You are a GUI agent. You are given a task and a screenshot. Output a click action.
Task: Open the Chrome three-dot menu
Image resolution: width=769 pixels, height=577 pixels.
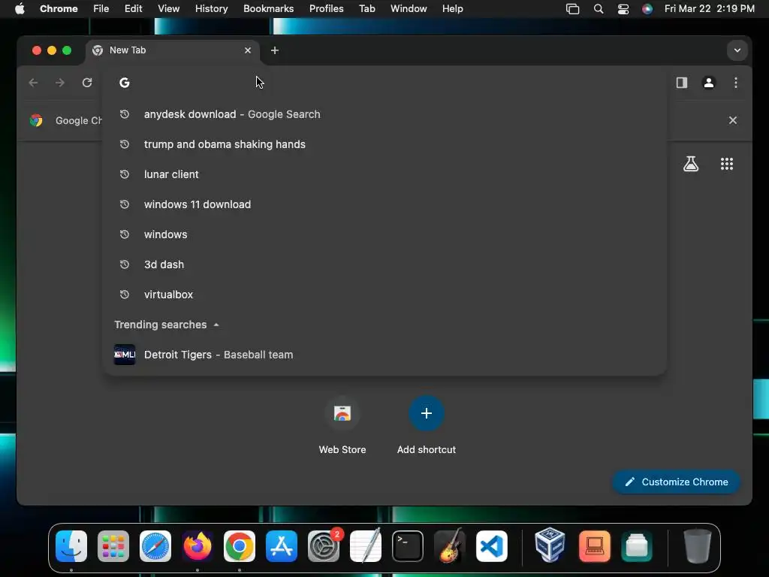click(736, 83)
